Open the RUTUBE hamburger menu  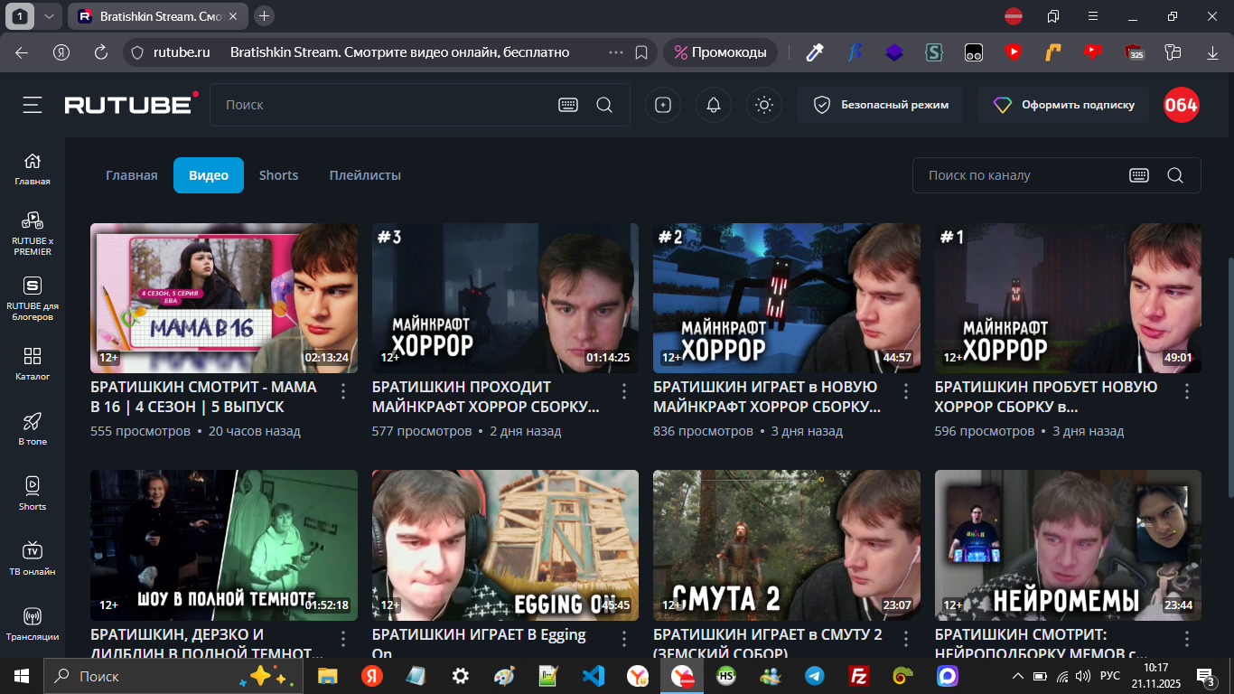33,106
